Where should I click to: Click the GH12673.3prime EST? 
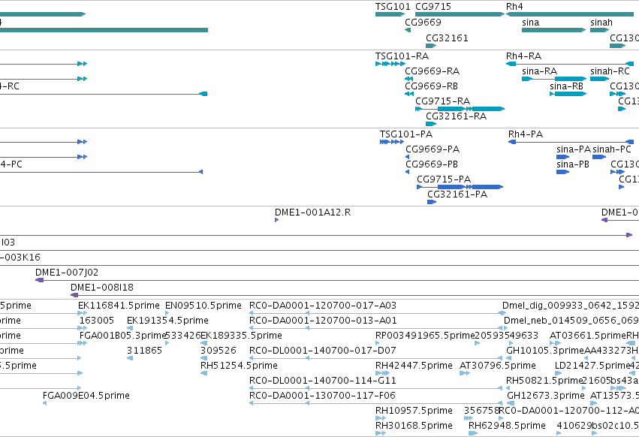[x=510, y=403]
